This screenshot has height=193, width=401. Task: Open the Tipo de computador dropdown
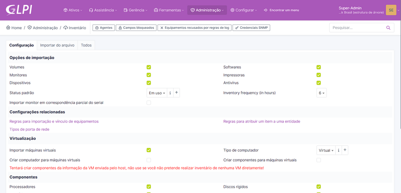point(326,150)
